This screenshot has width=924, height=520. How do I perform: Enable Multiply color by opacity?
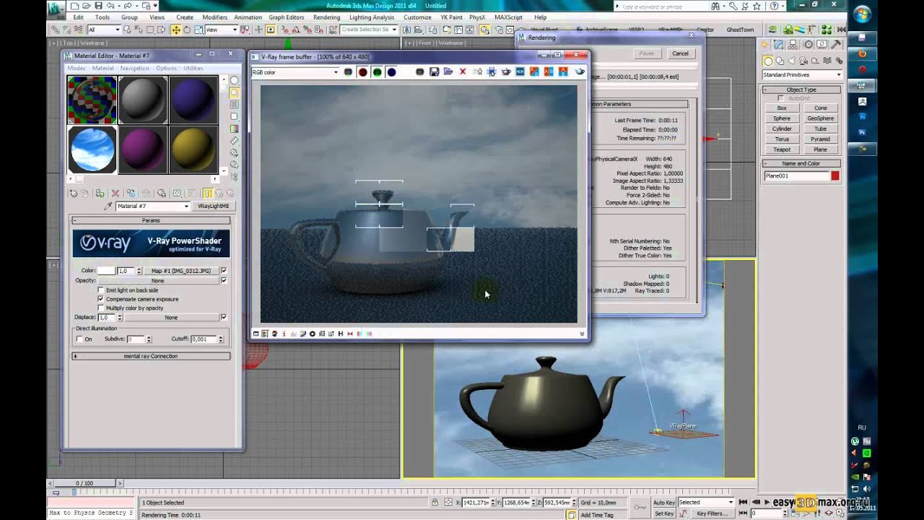click(100, 308)
